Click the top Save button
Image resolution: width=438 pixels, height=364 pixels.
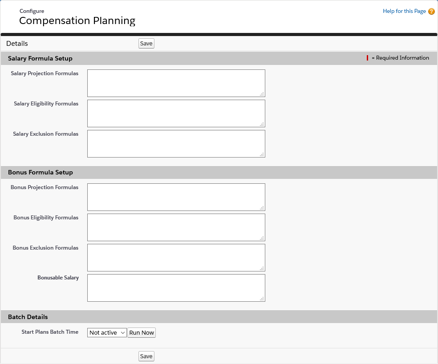click(x=146, y=43)
